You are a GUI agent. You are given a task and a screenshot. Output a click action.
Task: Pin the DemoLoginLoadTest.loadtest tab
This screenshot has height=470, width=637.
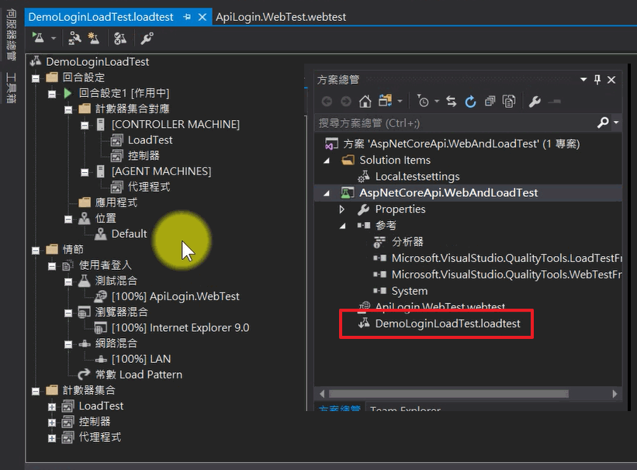pos(187,17)
